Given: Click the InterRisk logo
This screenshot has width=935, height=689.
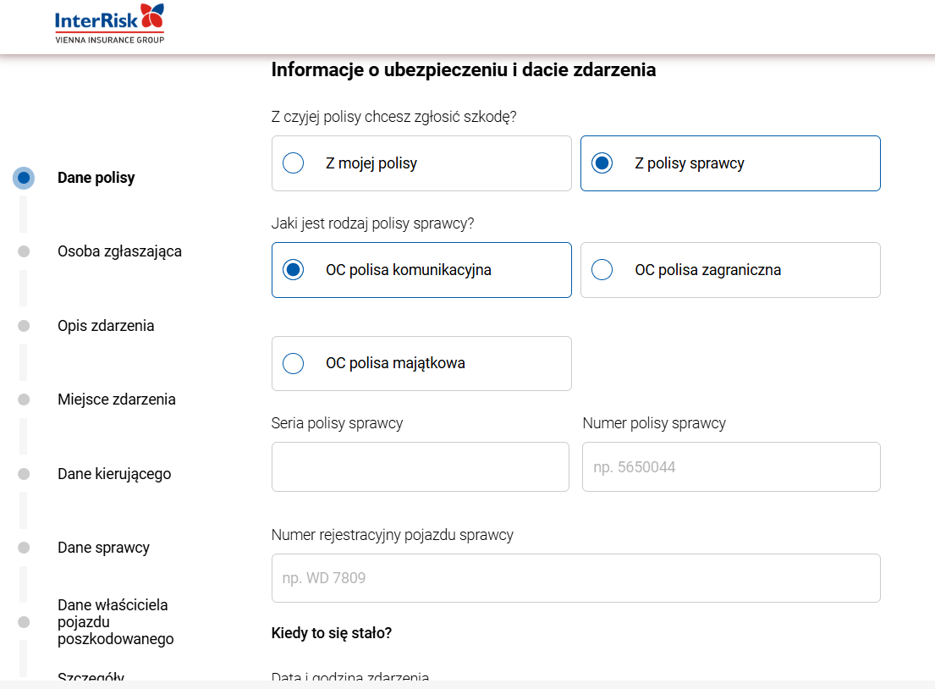Looking at the screenshot, I should pyautogui.click(x=109, y=23).
